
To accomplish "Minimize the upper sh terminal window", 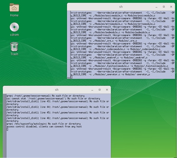I will [x=157, y=6].
